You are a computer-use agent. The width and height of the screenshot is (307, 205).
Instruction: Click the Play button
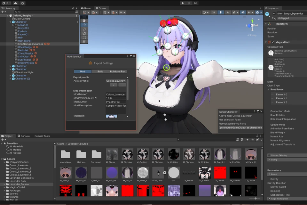[x=183, y=3]
